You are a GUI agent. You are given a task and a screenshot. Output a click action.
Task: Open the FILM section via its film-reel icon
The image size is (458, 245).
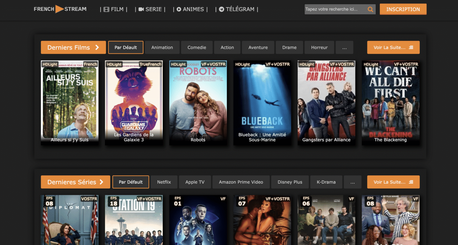tap(106, 9)
